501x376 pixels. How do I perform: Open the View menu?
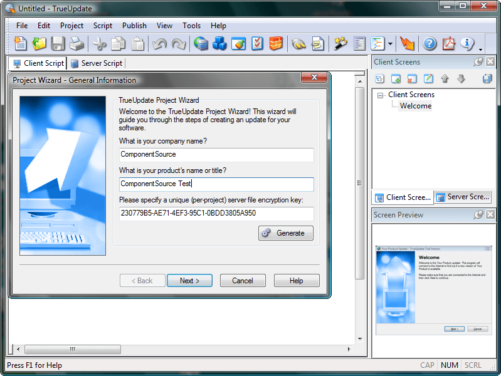point(164,26)
